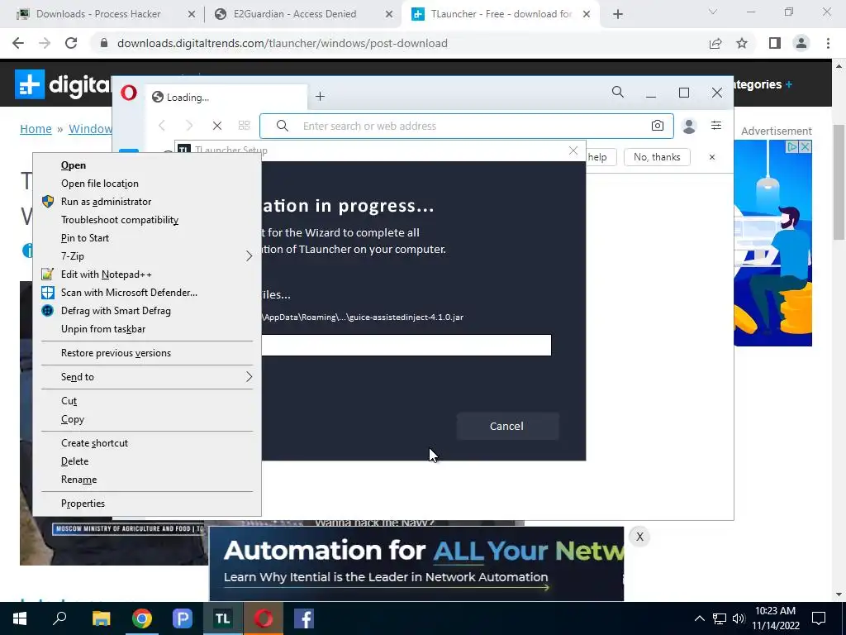Open Chrome tab search dropdown chevron
The width and height of the screenshot is (846, 635).
(713, 12)
